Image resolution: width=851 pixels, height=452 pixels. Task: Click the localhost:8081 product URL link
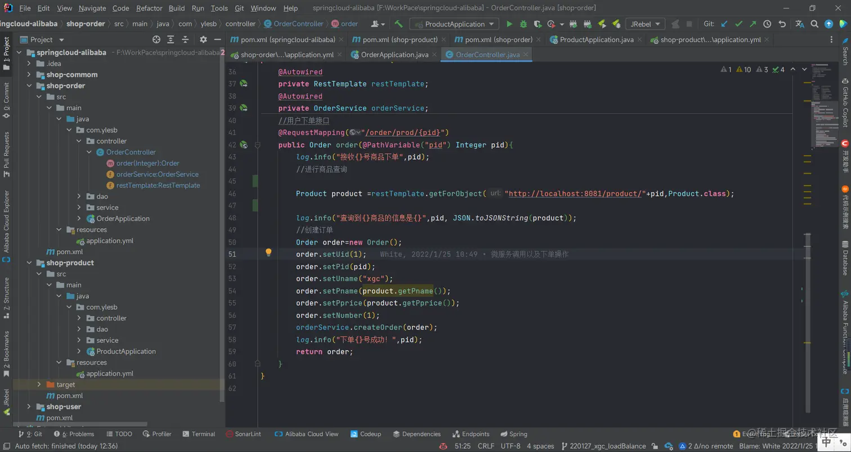tap(575, 193)
